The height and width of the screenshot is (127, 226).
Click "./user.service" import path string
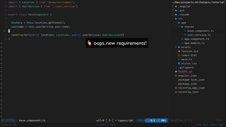click(64, 6)
